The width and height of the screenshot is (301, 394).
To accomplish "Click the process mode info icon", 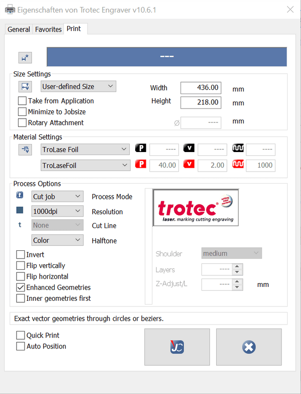I will click(x=20, y=196).
